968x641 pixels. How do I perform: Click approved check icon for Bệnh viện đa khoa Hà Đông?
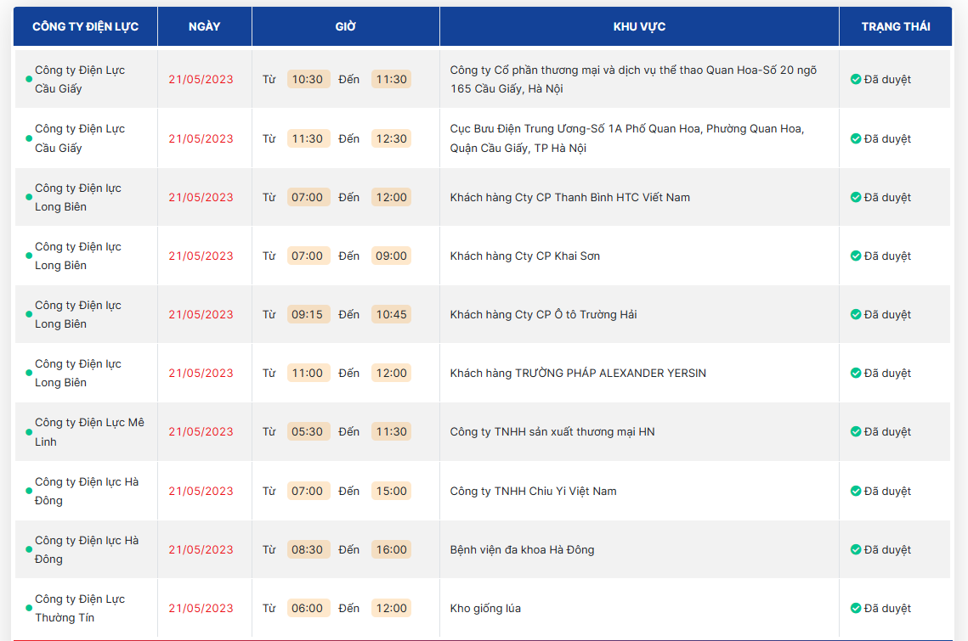pyautogui.click(x=856, y=549)
